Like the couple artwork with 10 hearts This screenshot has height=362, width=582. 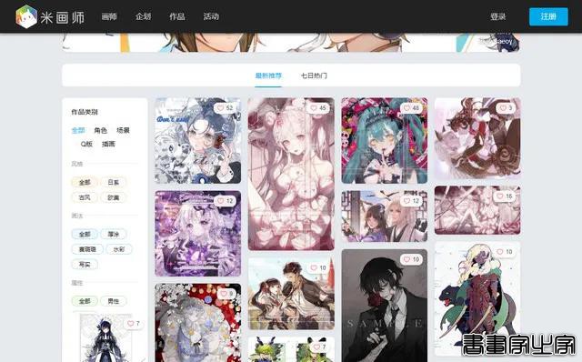[x=314, y=267]
